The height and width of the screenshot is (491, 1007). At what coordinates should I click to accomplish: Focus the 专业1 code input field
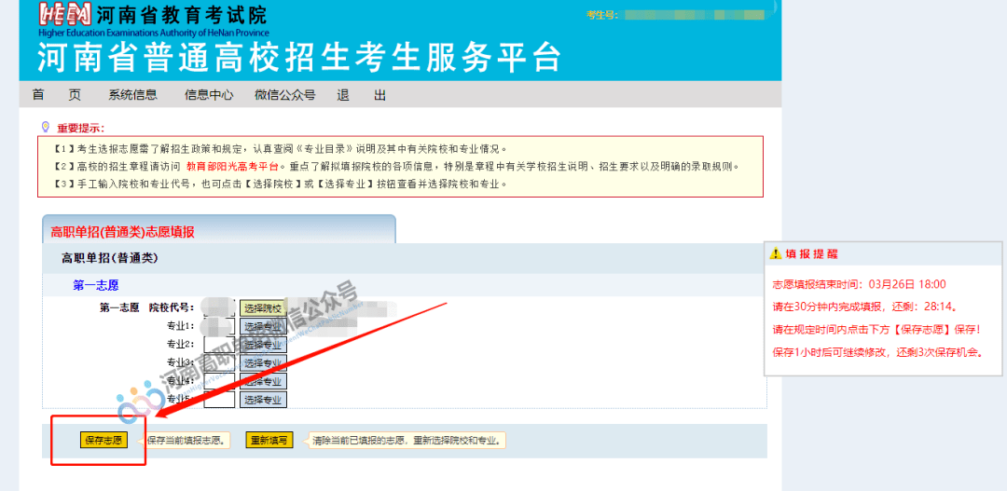(x=219, y=327)
